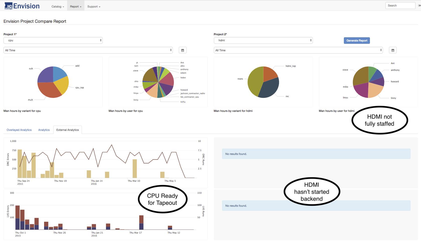Select the External Analytics tab
421x241 pixels.
(x=68, y=130)
